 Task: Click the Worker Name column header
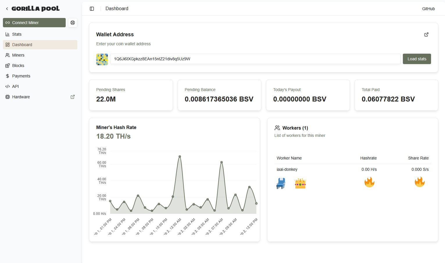click(x=289, y=158)
